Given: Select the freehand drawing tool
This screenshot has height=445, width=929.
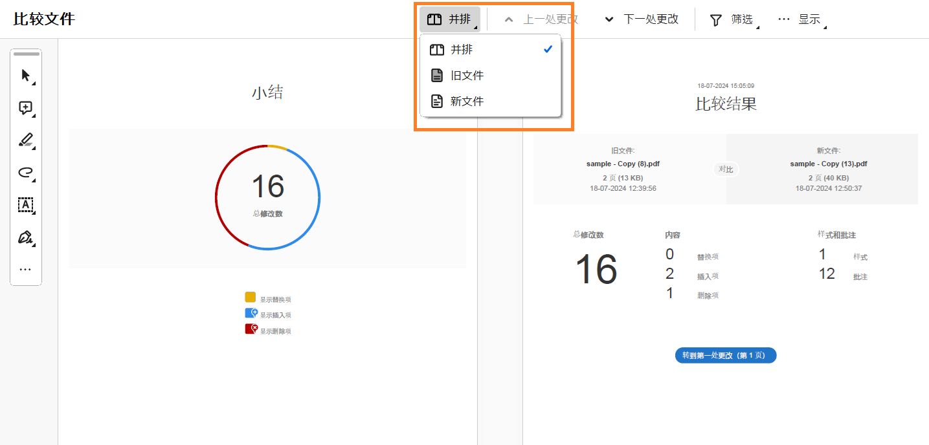Looking at the screenshot, I should (x=26, y=173).
